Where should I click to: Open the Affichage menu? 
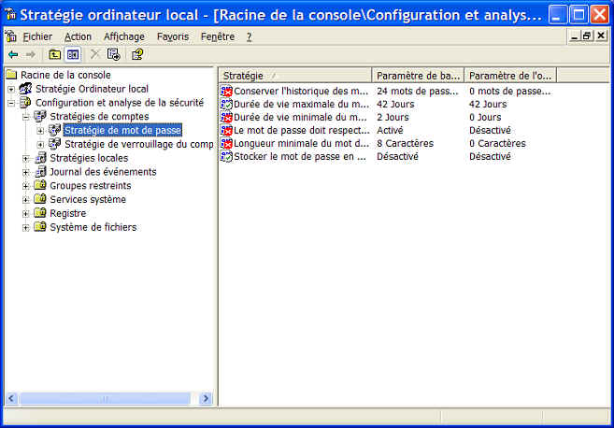pyautogui.click(x=123, y=36)
